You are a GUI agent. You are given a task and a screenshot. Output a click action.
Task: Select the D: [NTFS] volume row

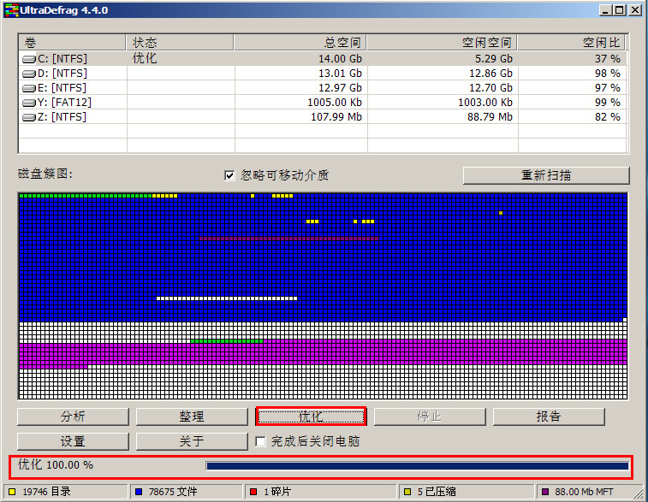click(x=323, y=74)
